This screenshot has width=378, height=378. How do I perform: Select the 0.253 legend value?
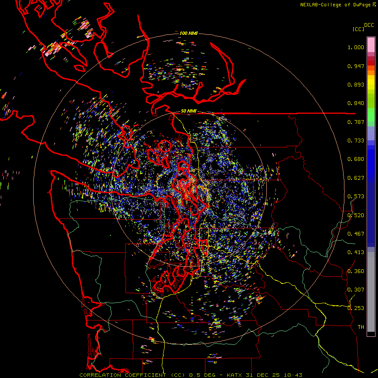356,308
